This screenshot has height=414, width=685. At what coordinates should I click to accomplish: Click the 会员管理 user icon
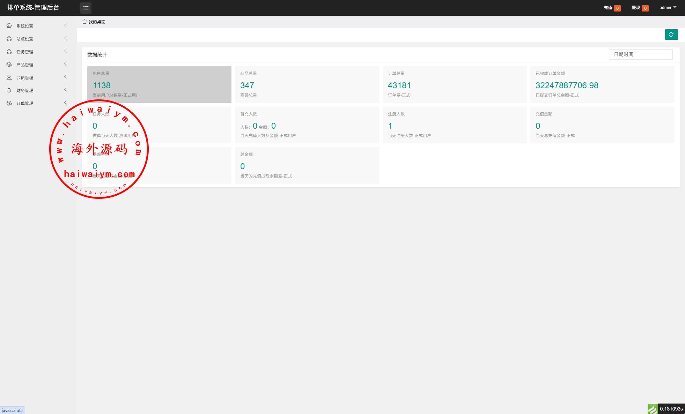click(9, 77)
